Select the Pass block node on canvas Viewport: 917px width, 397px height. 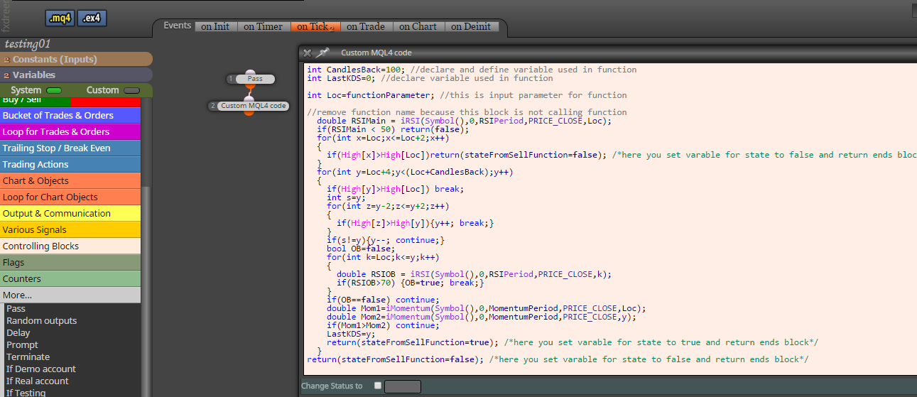point(255,79)
